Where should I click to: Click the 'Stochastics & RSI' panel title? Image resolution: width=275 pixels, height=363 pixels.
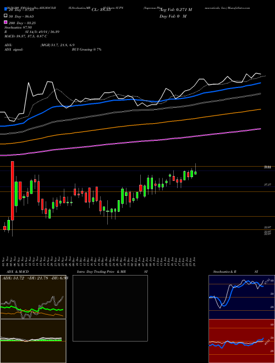235,272
